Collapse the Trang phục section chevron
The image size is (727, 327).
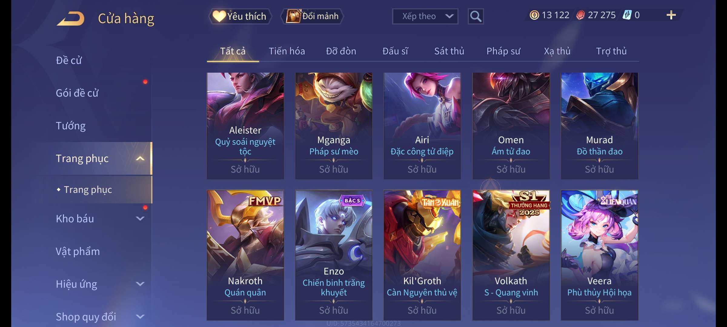point(140,159)
